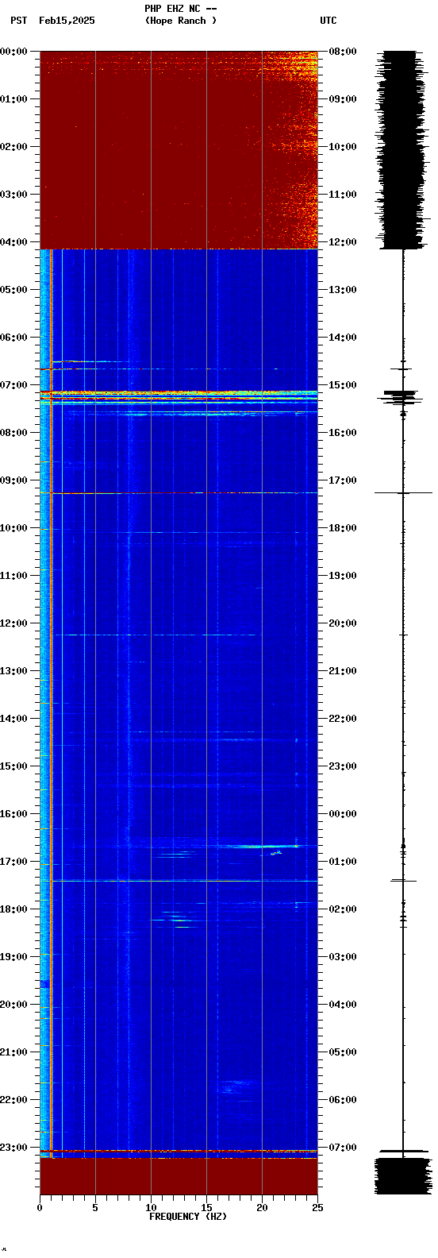Select 15:00 on the PST time axis

[x=13, y=766]
